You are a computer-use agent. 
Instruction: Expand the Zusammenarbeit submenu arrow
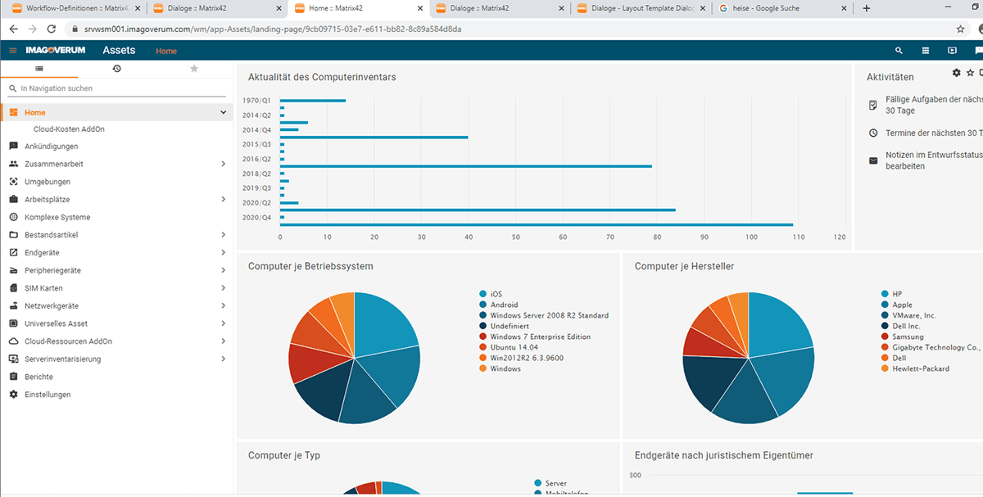tap(223, 164)
